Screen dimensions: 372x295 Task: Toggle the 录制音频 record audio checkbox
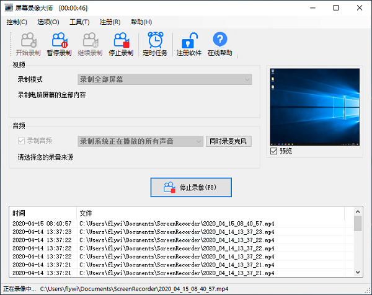point(22,141)
